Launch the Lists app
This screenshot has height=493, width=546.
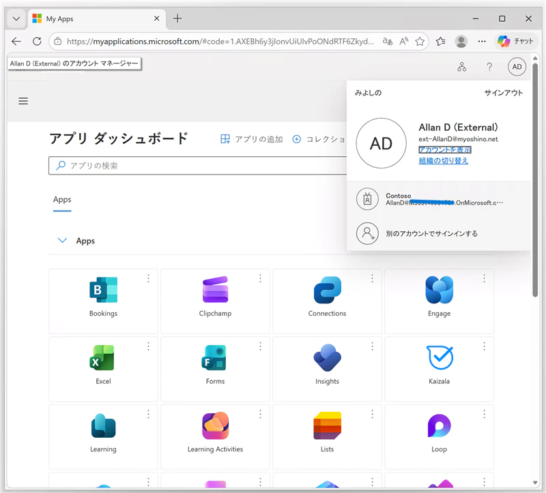tap(327, 436)
